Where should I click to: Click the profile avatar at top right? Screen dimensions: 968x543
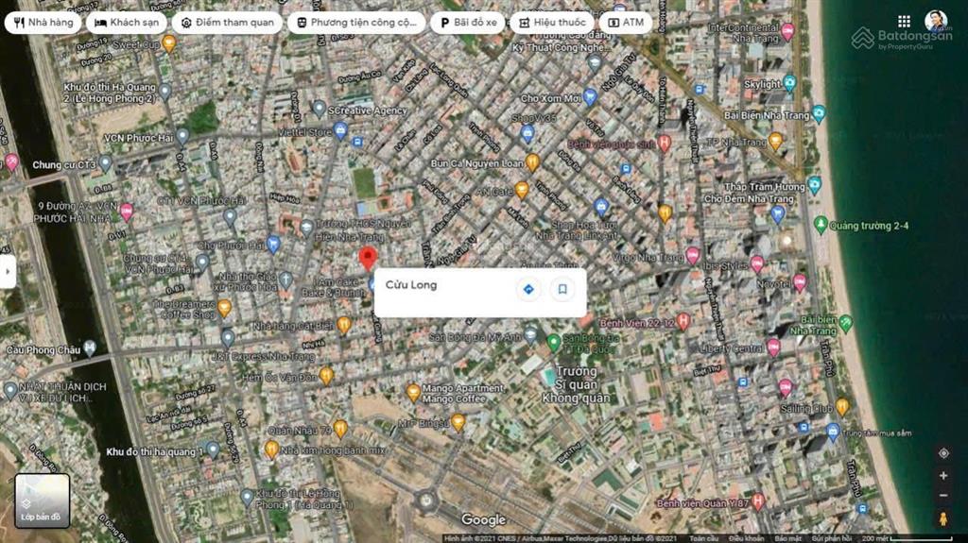tap(936, 21)
